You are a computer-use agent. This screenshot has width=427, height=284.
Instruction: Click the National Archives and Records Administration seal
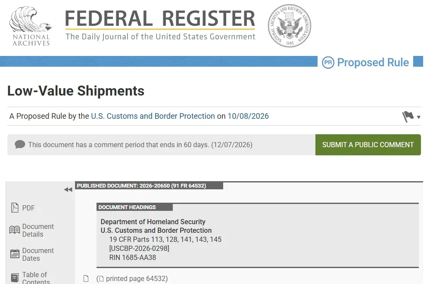click(289, 25)
